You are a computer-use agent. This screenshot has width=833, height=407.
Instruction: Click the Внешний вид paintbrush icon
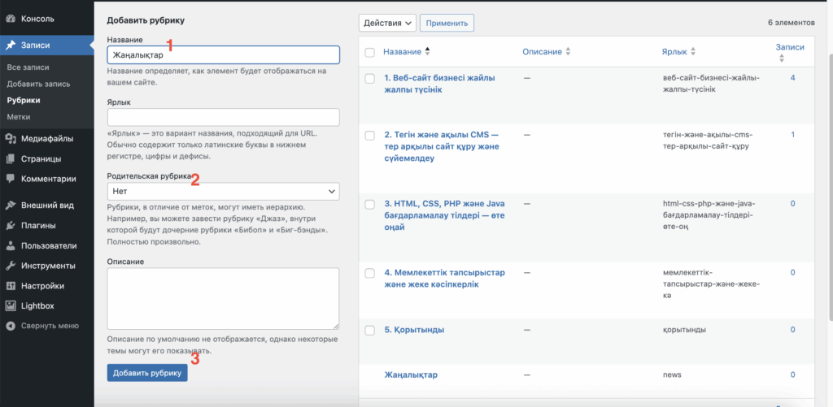(11, 206)
